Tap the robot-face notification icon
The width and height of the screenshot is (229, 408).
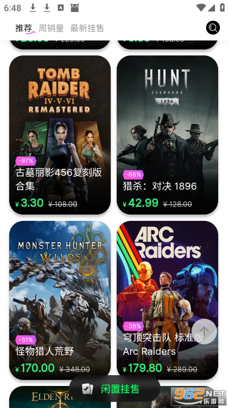75,8
